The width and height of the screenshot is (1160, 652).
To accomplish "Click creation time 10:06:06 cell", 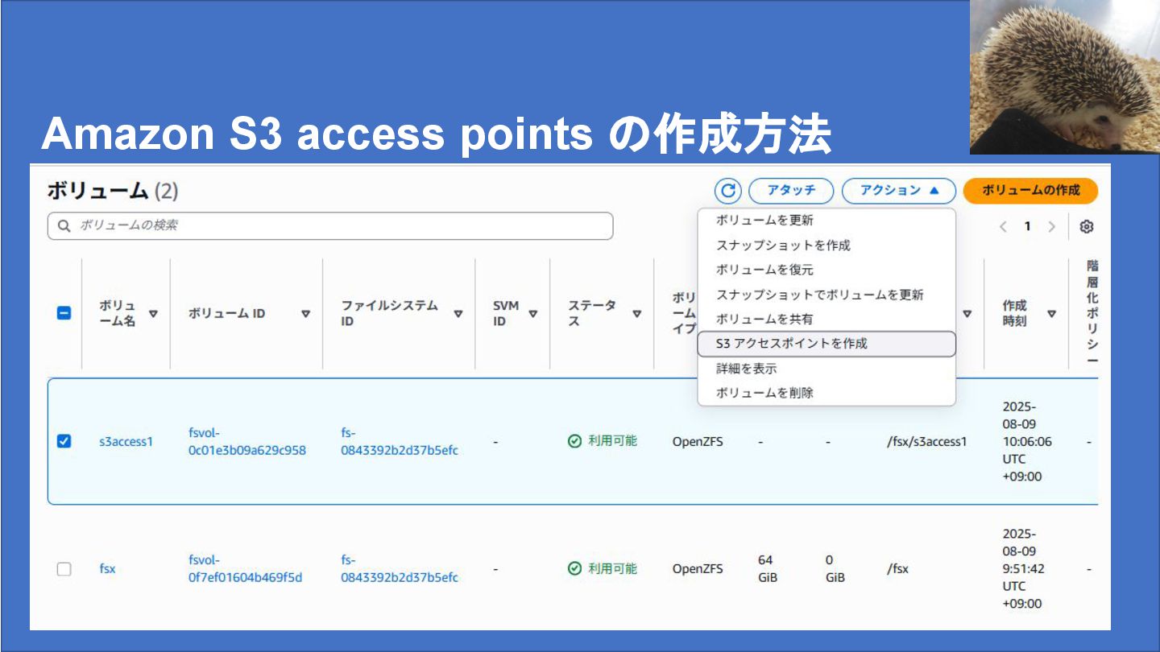I will tap(1027, 441).
